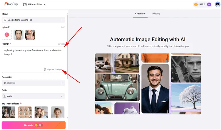Image resolution: width=221 pixels, height=130 pixels.
Task: Click the living room sample image
Action: pos(104,63)
